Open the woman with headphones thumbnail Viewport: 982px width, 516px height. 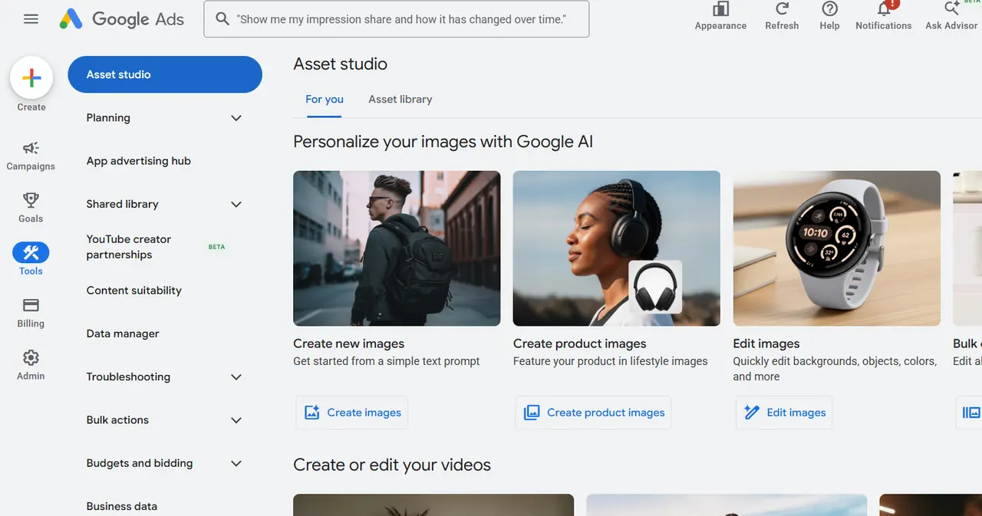click(x=617, y=248)
